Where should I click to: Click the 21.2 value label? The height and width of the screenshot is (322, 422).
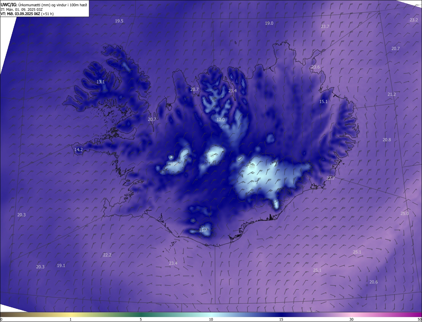click(x=392, y=94)
